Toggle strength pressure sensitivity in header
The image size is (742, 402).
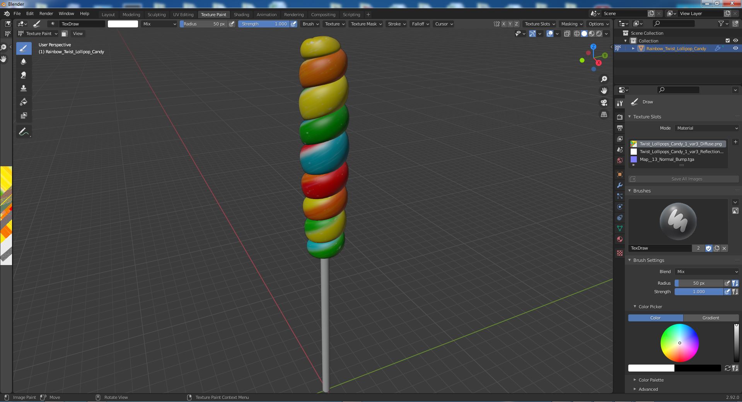pos(294,24)
